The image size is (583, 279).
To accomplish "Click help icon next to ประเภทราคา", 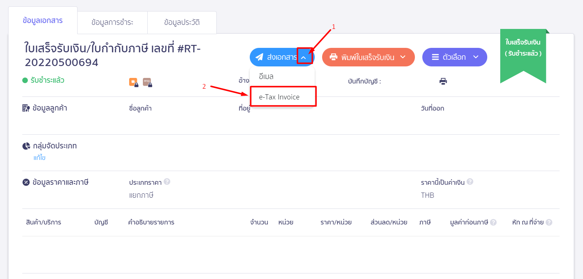I will 167,182.
